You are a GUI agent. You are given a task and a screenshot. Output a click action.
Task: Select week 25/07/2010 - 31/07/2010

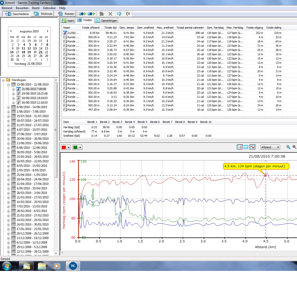click(33, 116)
